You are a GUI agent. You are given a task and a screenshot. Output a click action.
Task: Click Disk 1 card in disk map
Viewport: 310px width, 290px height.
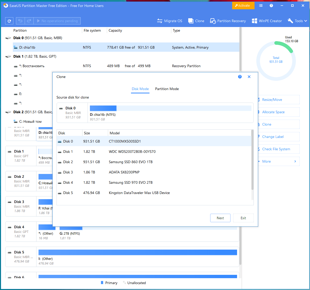pyautogui.click(x=21, y=156)
